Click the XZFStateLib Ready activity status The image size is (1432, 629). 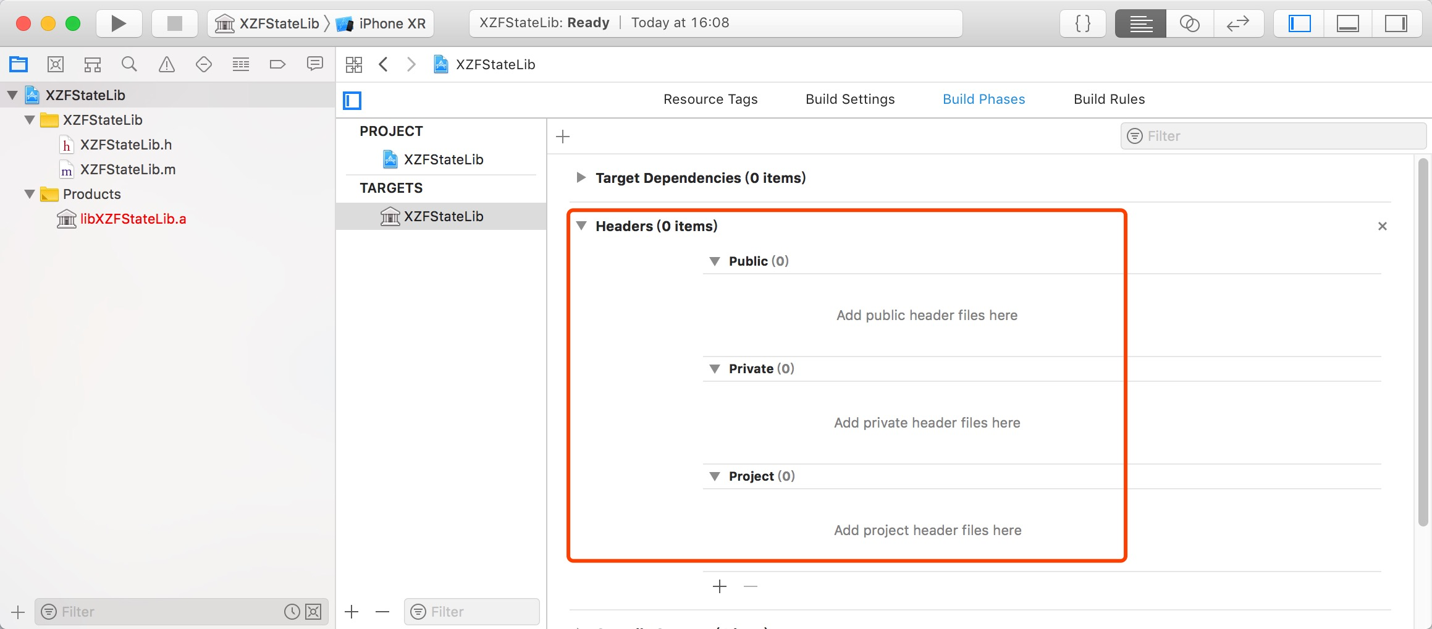tap(716, 23)
